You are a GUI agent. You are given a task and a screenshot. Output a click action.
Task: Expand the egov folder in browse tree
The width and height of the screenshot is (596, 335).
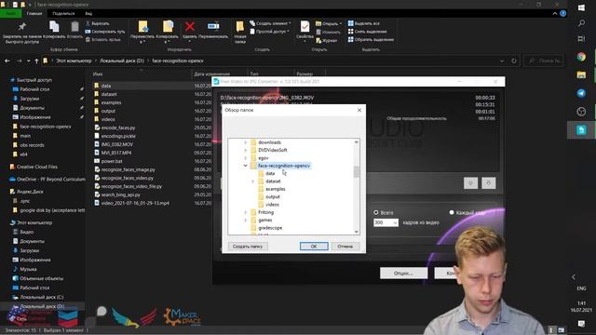tap(245, 158)
